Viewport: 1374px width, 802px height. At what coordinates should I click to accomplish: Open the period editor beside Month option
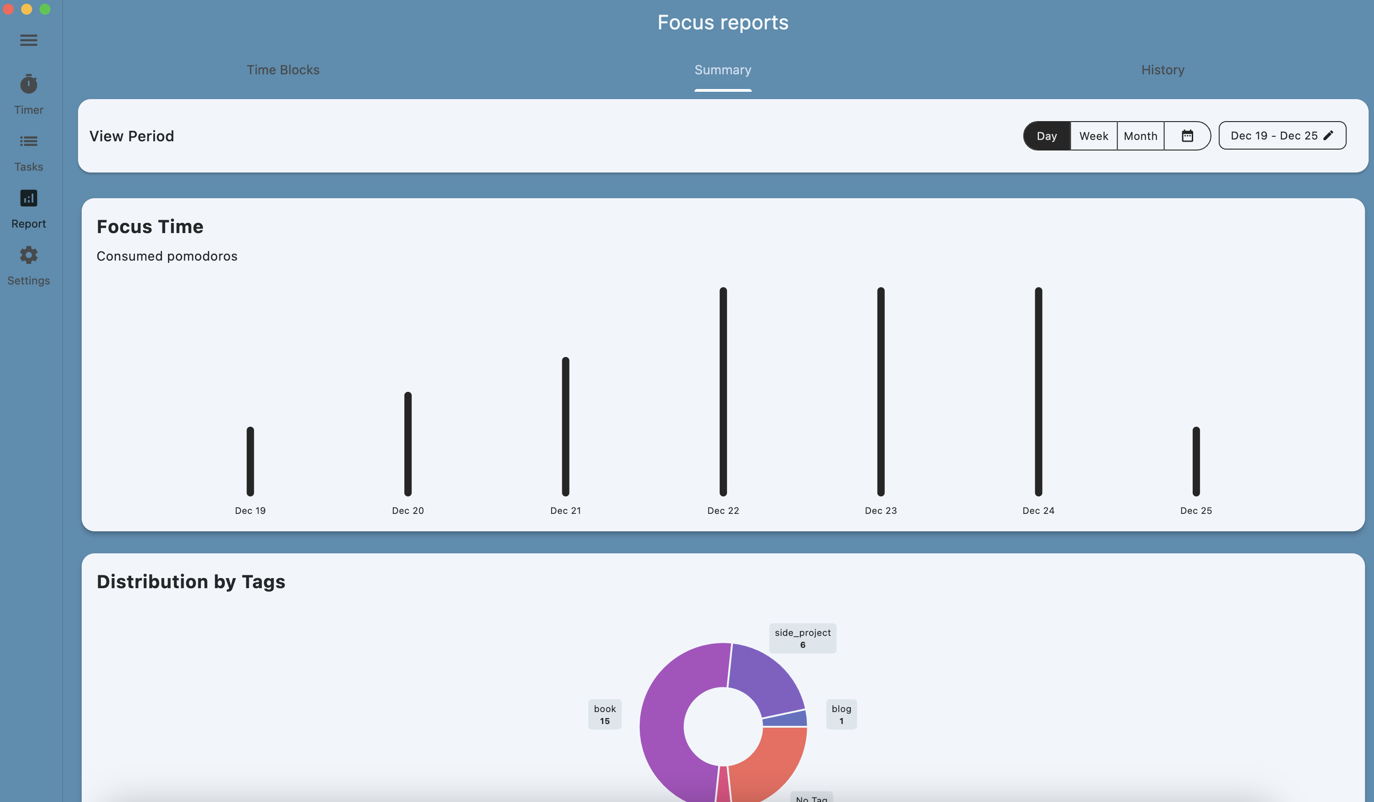point(1188,135)
